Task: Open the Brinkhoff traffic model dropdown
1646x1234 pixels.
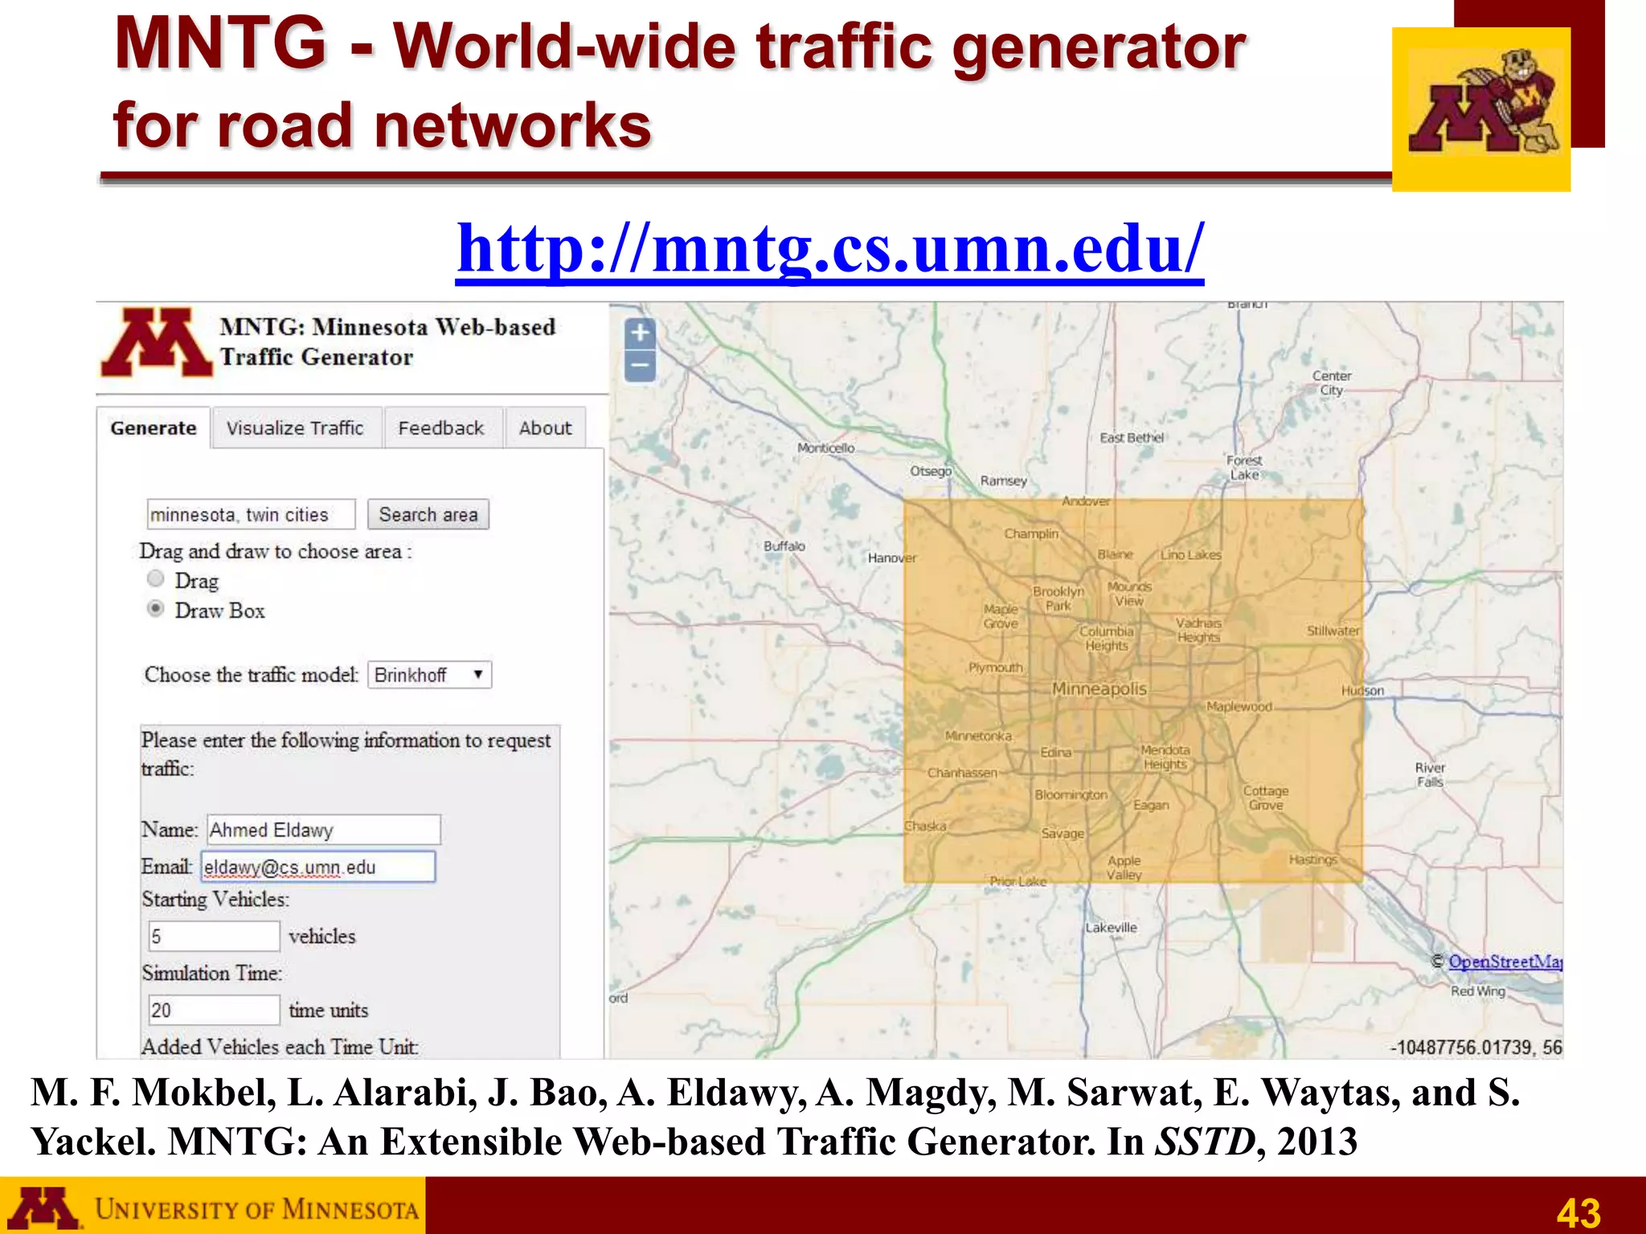Action: 430,675
